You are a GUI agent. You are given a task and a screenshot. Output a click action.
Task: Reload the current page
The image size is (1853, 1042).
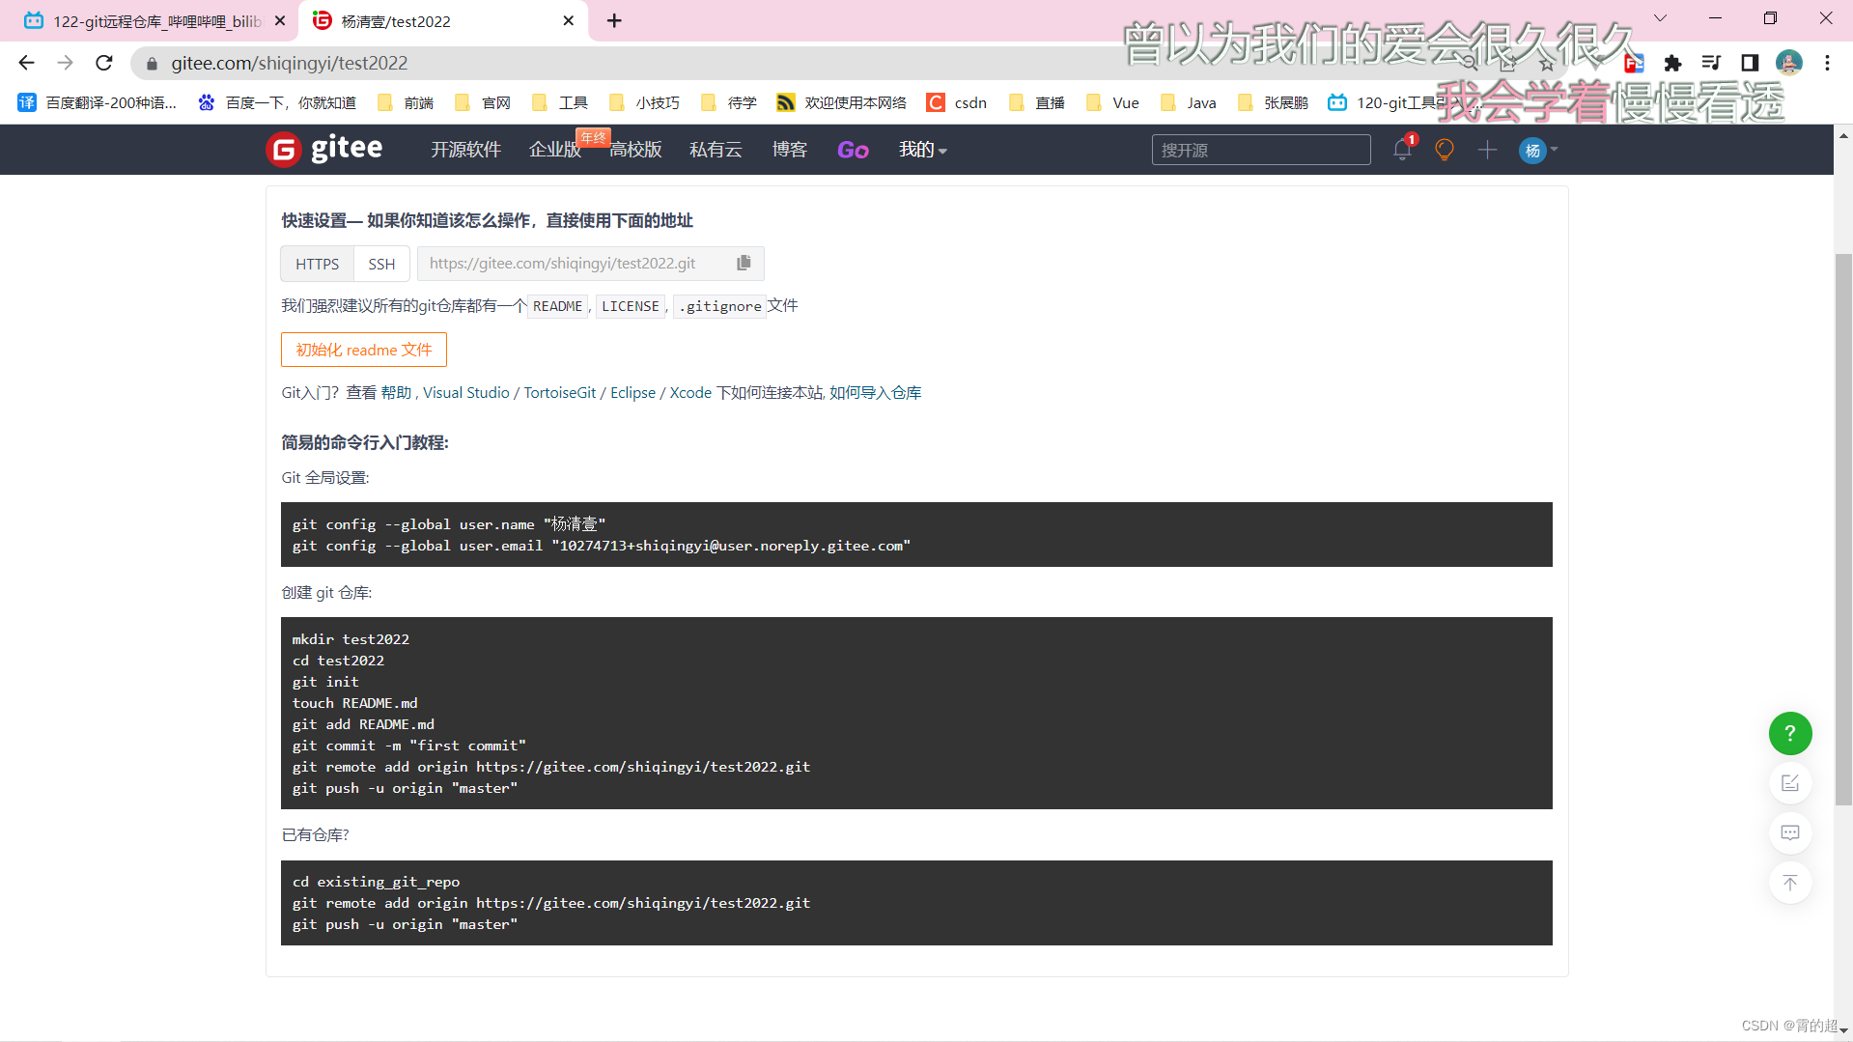click(104, 63)
